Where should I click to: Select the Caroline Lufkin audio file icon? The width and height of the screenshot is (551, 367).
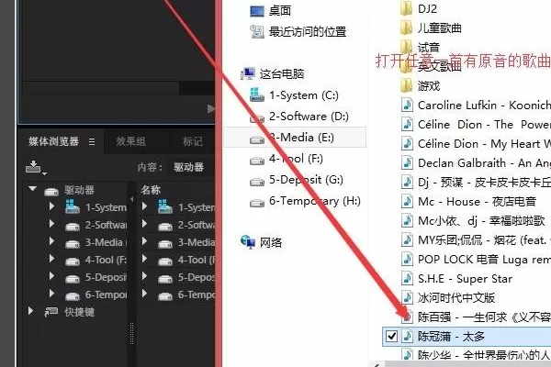point(407,105)
